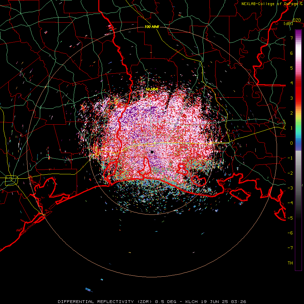Click the 6 dB scale tick label
This screenshot has width=304, height=304.
(292, 53)
